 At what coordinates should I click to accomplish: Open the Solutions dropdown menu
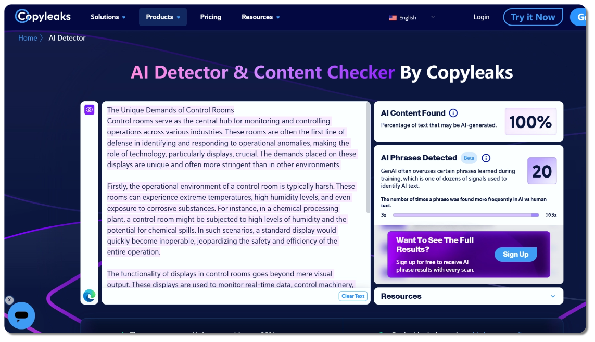click(108, 17)
